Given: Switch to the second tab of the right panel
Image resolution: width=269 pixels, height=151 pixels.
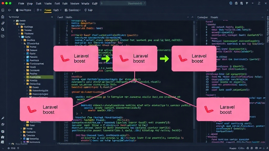Looking at the screenshot, I should pyautogui.click(x=214, y=17).
